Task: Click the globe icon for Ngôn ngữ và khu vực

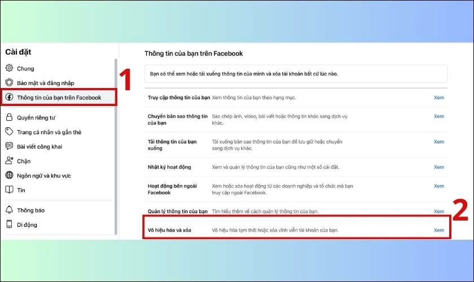Action: click(x=10, y=175)
